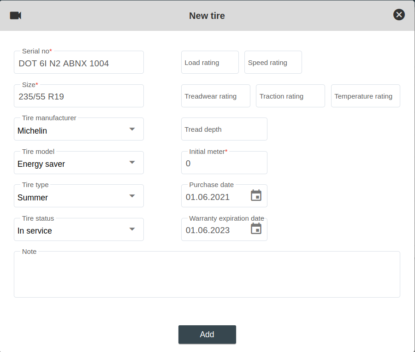Expand the Tire manufacturer dropdown
The height and width of the screenshot is (352, 415).
click(x=132, y=129)
